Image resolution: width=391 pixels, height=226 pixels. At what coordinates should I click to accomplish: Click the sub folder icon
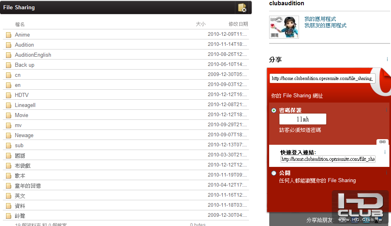coord(9,146)
